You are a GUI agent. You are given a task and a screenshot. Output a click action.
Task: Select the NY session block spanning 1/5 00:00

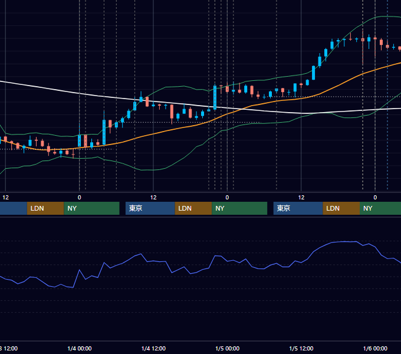pyautogui.click(x=239, y=208)
